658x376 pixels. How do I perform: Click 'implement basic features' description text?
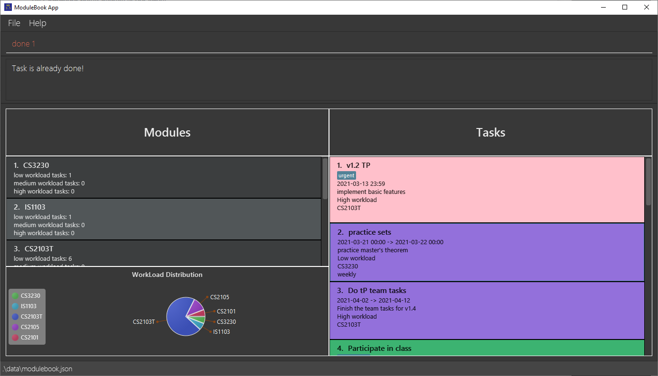click(x=371, y=192)
